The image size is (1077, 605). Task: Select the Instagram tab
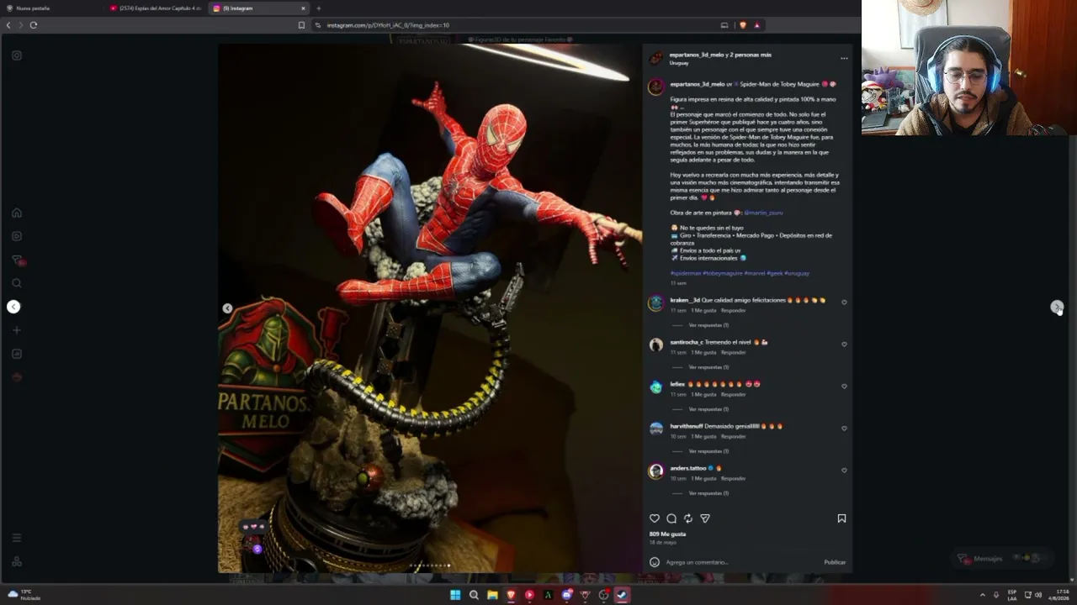click(x=259, y=8)
